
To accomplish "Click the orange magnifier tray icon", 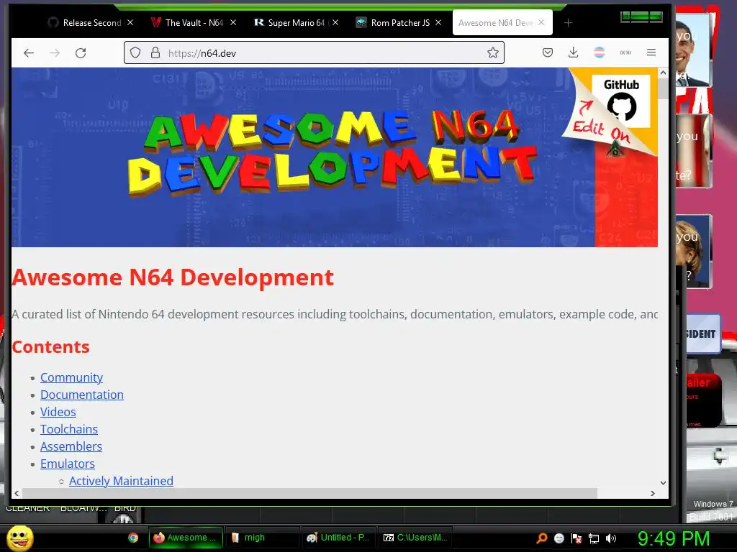I will coord(542,538).
